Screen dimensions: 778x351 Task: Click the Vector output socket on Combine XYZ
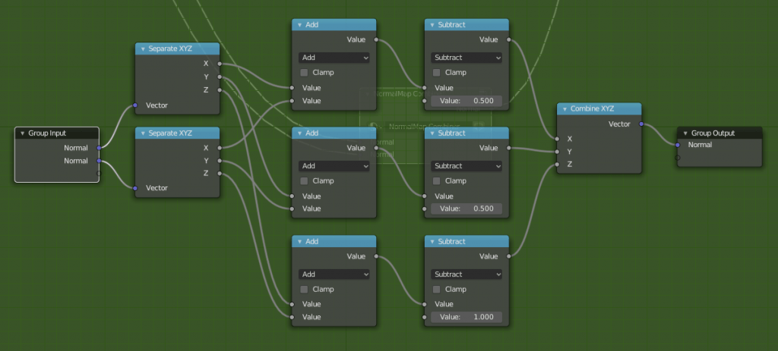click(641, 124)
